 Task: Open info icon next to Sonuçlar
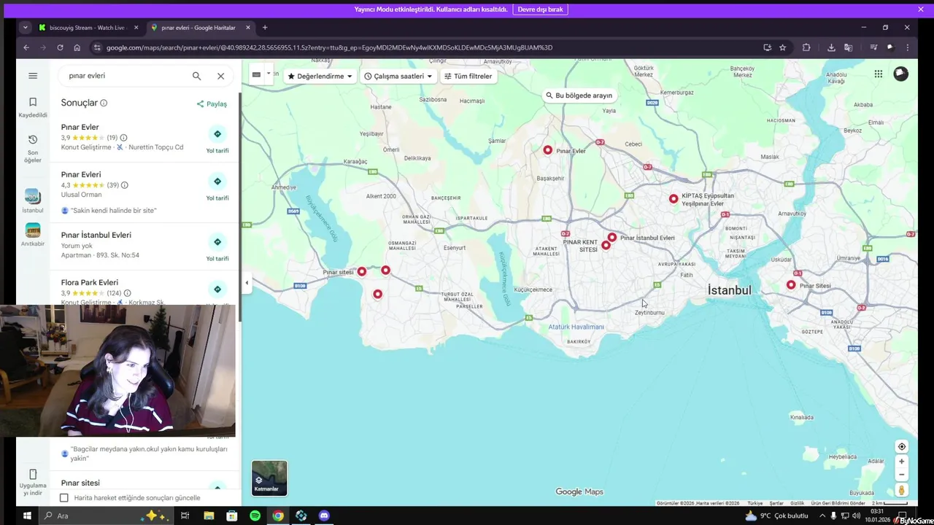(104, 103)
